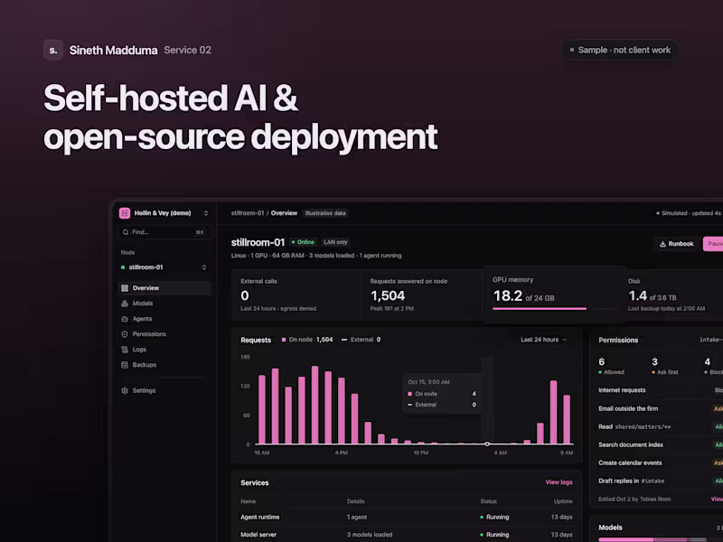This screenshot has height=542, width=723.
Task: Click Email outside the firm permission
Action: pyautogui.click(x=661, y=408)
